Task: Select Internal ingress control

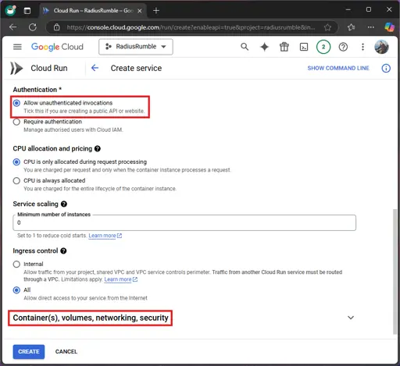Action: click(16, 265)
